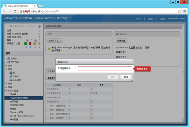Click the 并发连接总数 row in usage table
The image size is (189, 127).
(79, 89)
